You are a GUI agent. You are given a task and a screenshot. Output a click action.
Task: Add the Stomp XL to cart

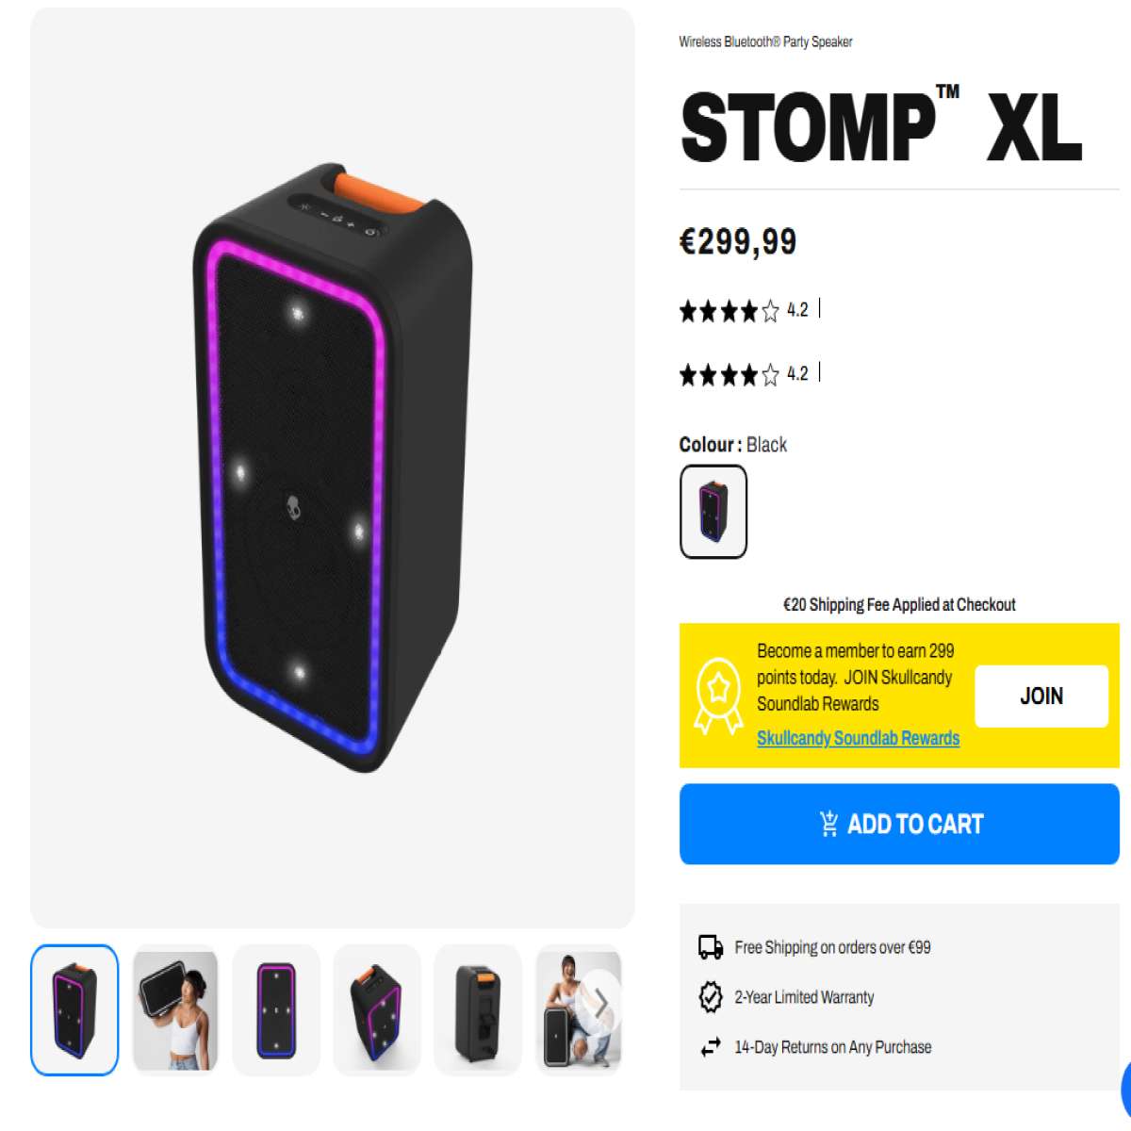899,824
